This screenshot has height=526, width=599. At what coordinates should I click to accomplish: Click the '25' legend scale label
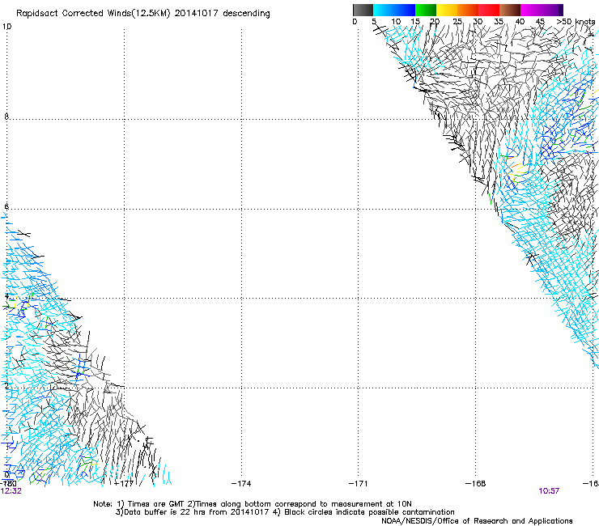pyautogui.click(x=457, y=22)
